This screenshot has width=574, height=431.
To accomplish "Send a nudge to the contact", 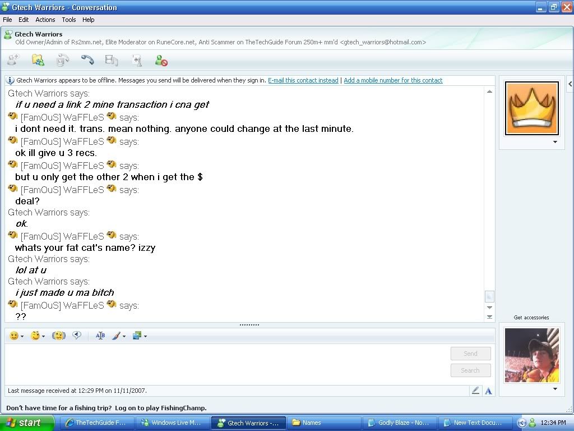I will (59, 336).
